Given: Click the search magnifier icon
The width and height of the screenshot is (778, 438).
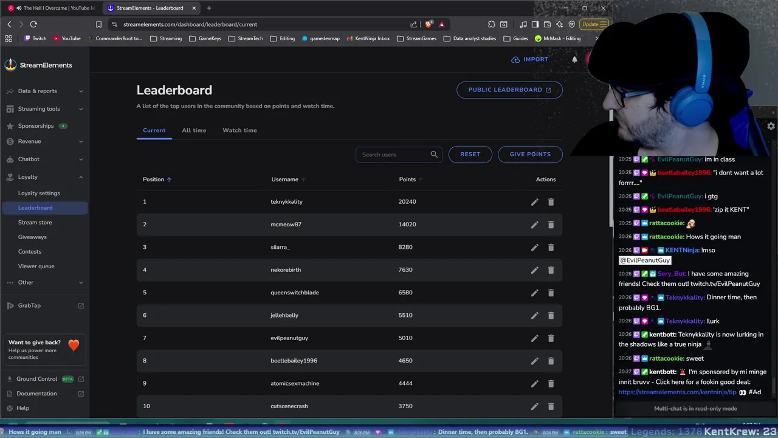Looking at the screenshot, I should click(434, 155).
